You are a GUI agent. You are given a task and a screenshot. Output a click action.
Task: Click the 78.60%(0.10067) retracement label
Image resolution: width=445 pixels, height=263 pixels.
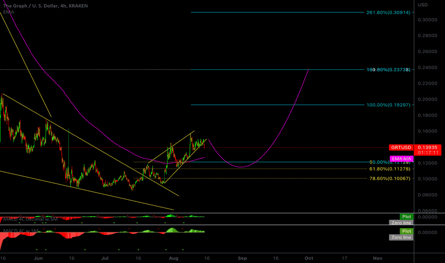point(390,178)
